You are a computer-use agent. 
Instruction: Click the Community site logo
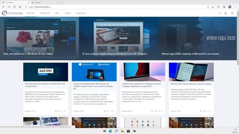point(12,13)
